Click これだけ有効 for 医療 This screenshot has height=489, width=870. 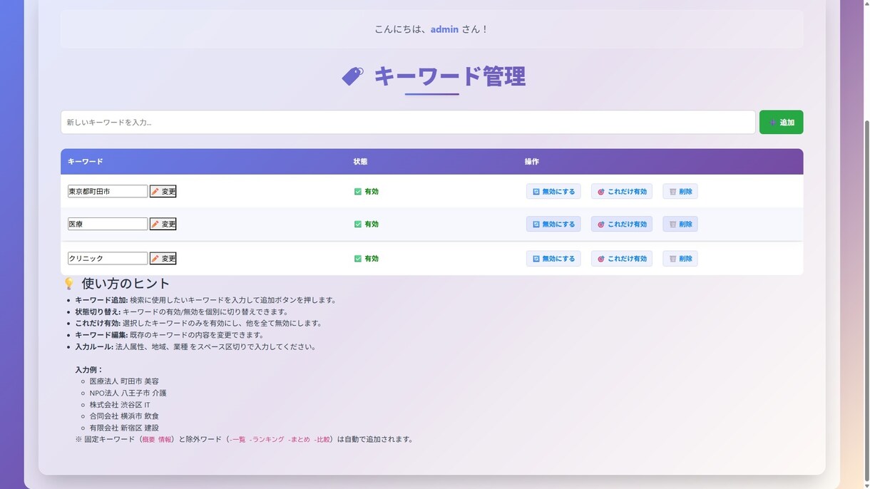click(x=622, y=224)
